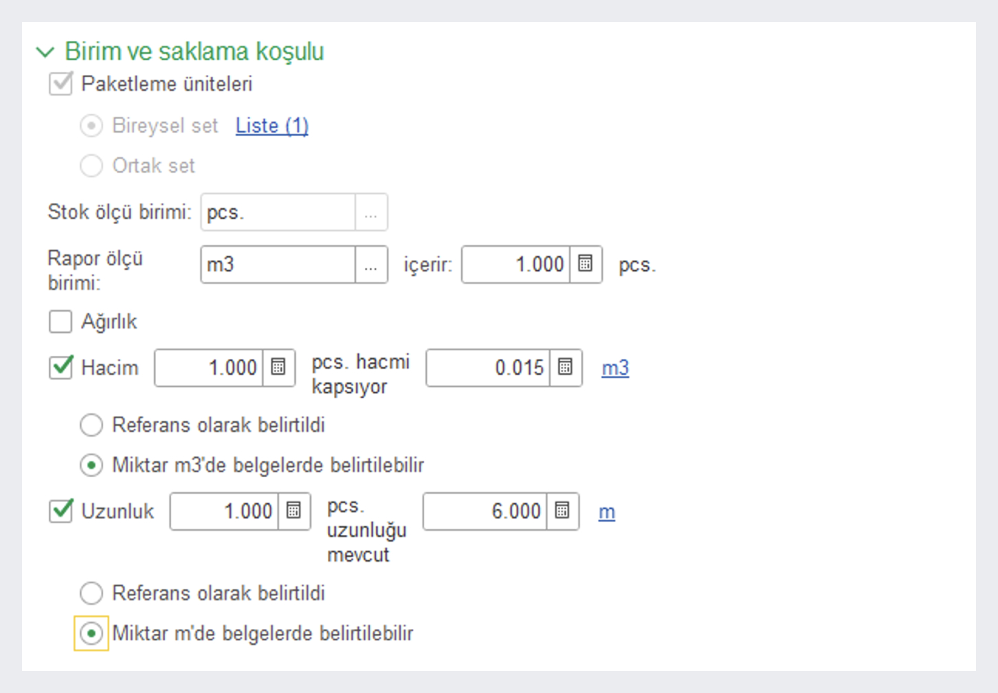Click the m3 volume unit link
The height and width of the screenshot is (693, 998).
615,368
